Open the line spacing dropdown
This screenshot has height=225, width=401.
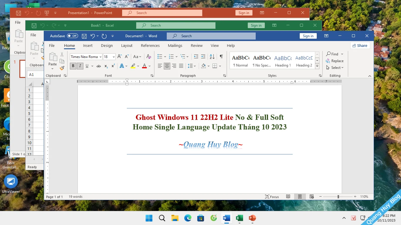click(x=192, y=66)
